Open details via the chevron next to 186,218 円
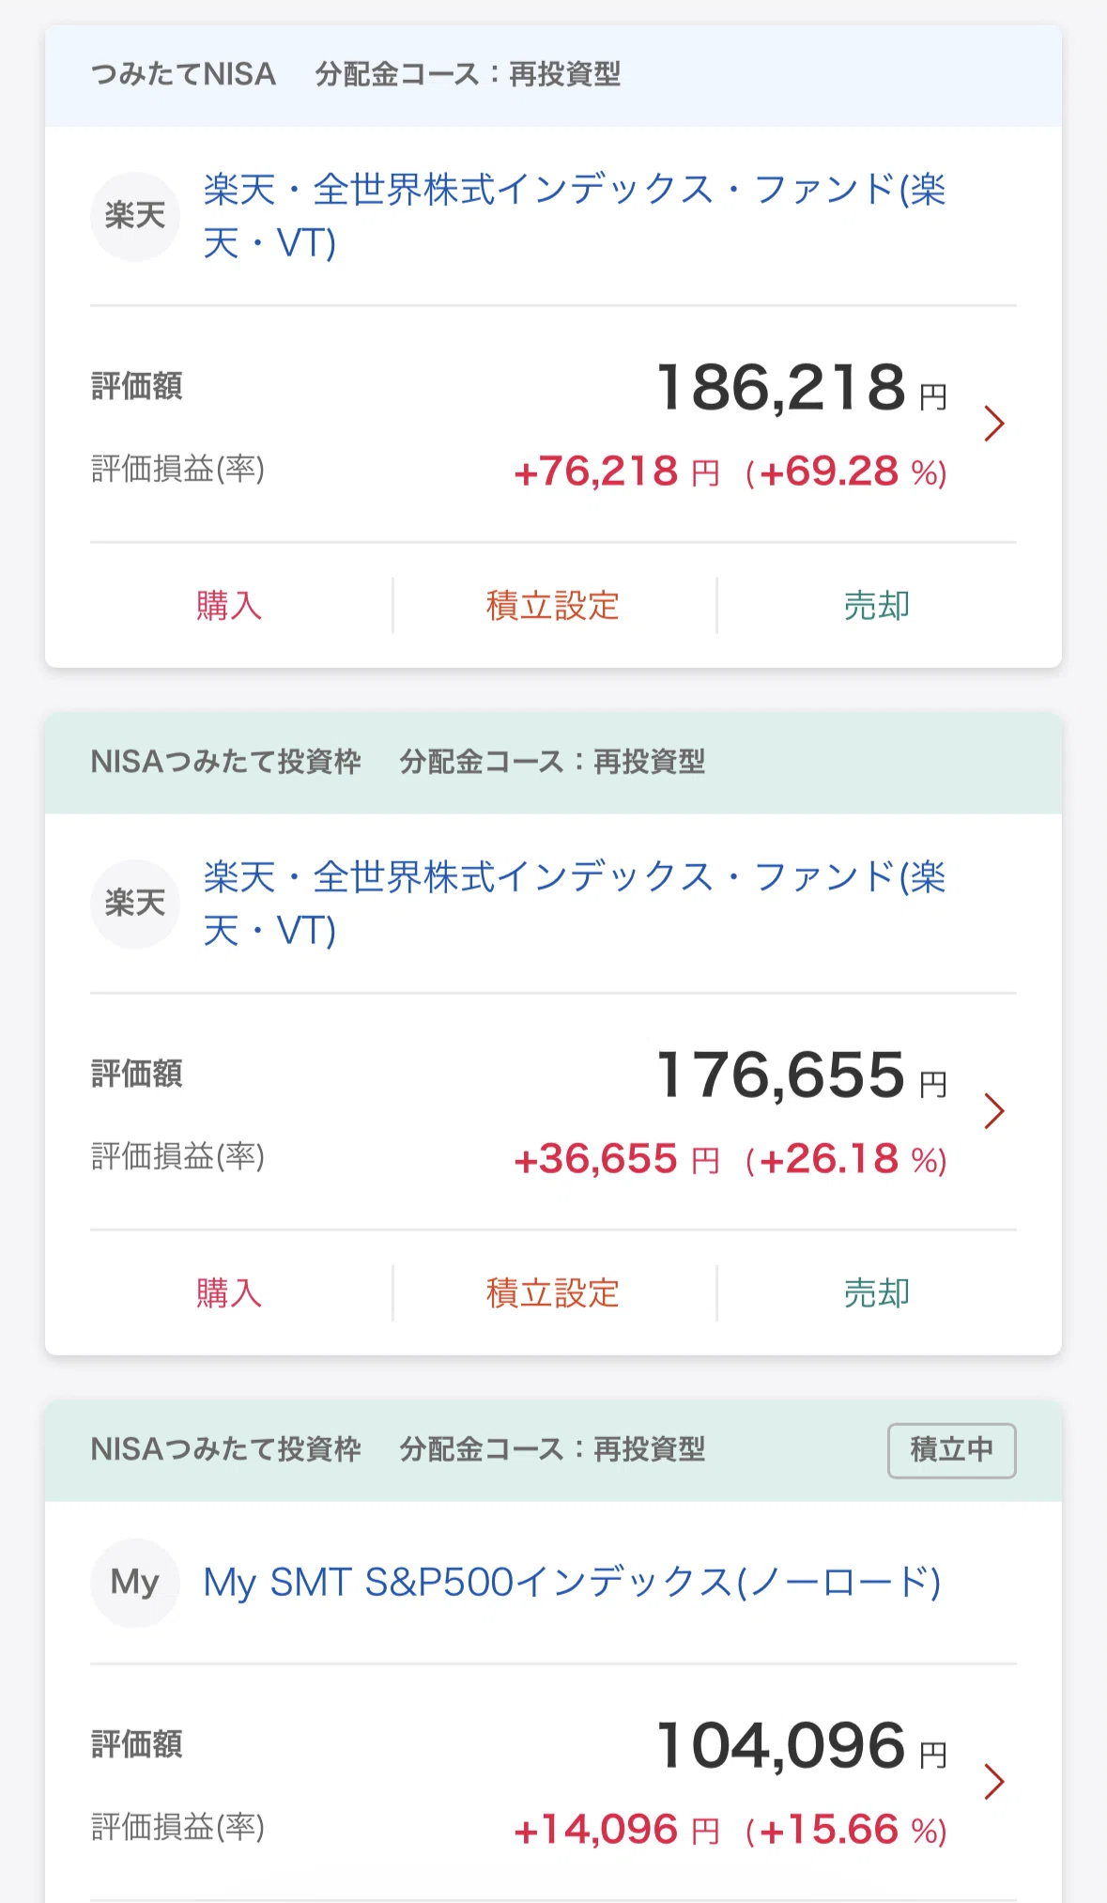This screenshot has width=1107, height=1903. 994,424
